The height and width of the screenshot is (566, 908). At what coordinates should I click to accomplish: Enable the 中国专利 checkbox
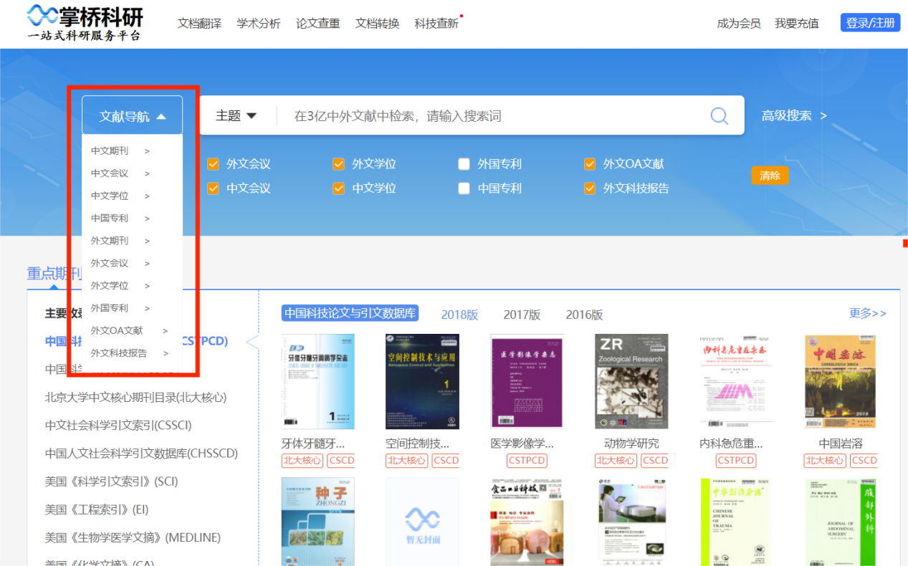pyautogui.click(x=464, y=188)
